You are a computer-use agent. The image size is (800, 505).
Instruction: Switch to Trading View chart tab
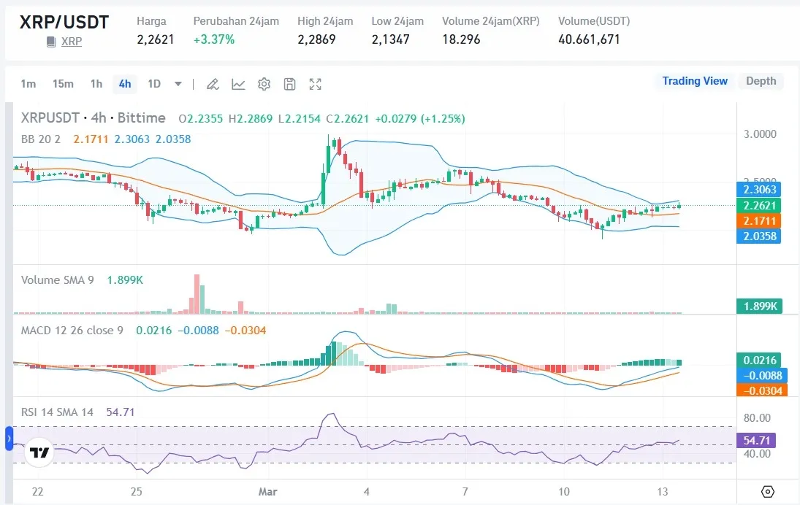coord(695,81)
